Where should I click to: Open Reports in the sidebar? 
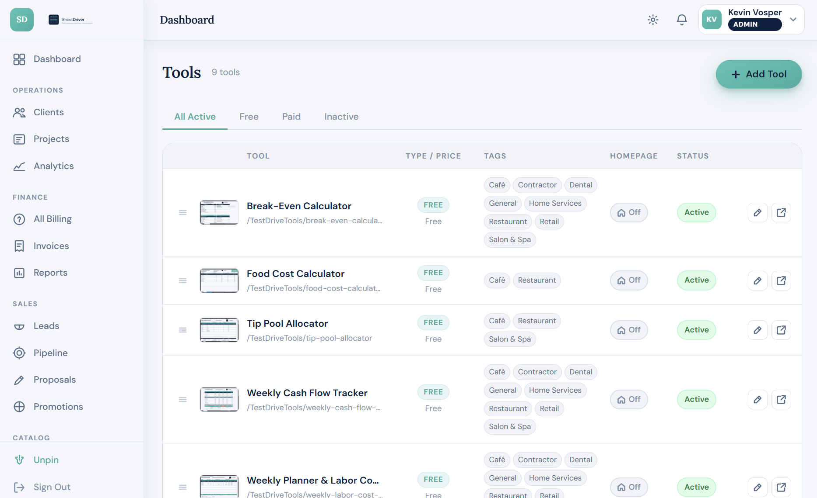click(x=72, y=273)
